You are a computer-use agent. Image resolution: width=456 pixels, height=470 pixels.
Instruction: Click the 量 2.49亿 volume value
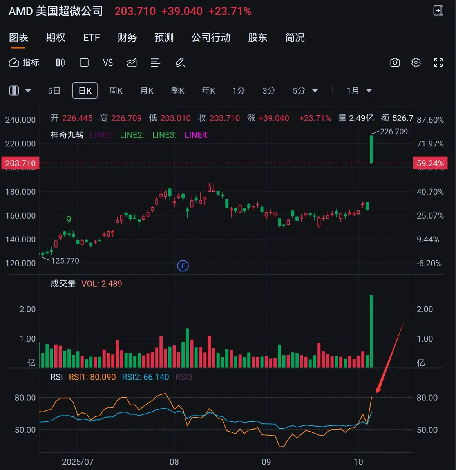[356, 118]
